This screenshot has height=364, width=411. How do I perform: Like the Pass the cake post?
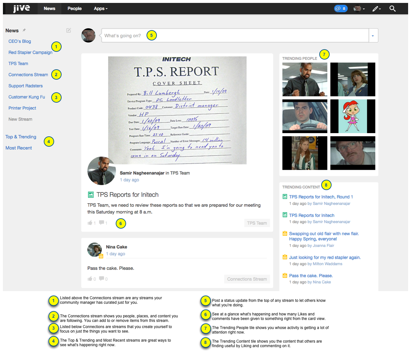(x=90, y=279)
